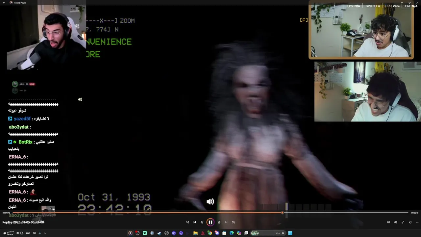Click the top-left streamer webcam thumbnail

pyautogui.click(x=46, y=38)
